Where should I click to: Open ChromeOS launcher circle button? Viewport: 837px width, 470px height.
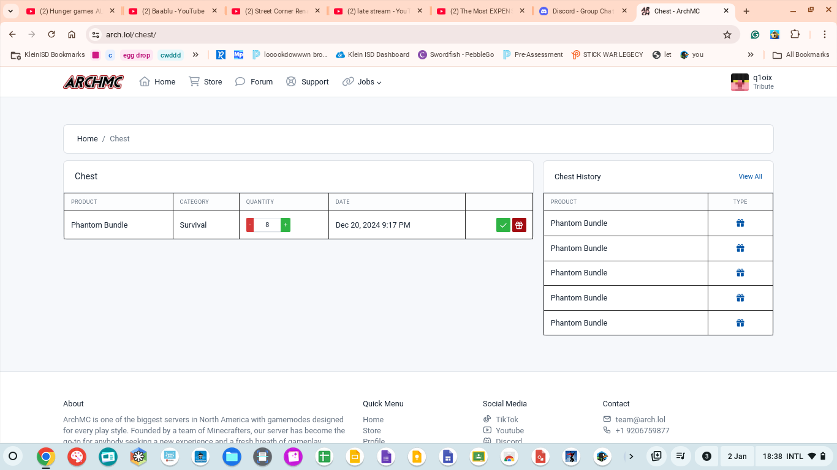click(x=13, y=456)
